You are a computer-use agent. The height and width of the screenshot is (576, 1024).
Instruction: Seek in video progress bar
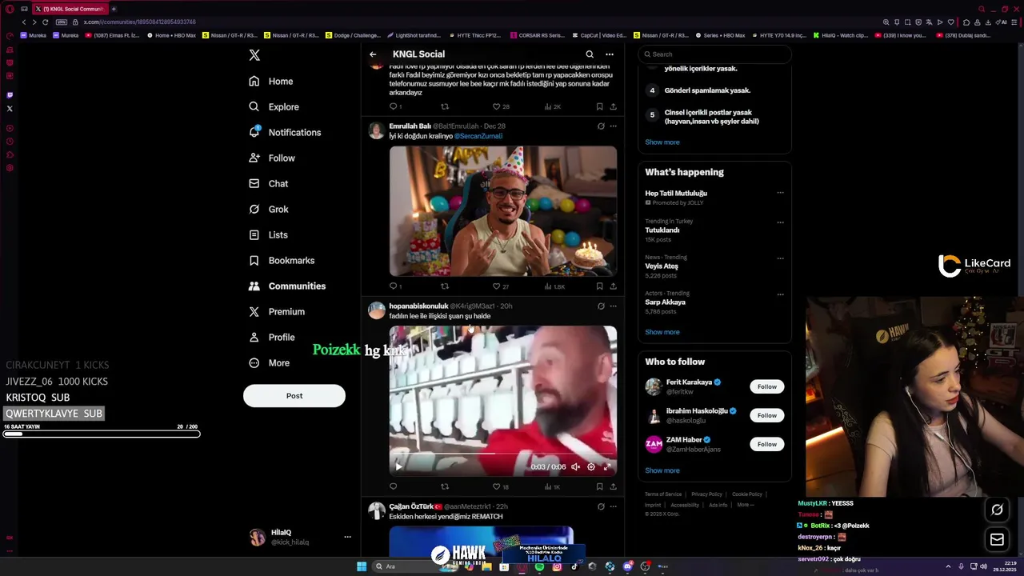[x=503, y=454]
